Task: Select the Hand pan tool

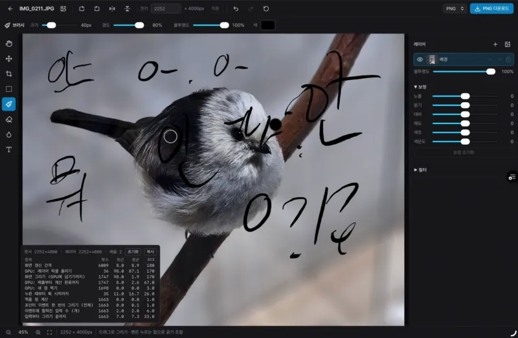Action: [x=9, y=43]
